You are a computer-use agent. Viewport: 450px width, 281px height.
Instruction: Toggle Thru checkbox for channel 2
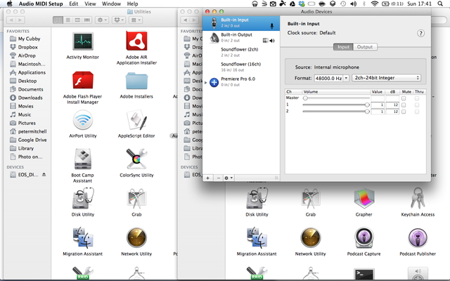[417, 112]
